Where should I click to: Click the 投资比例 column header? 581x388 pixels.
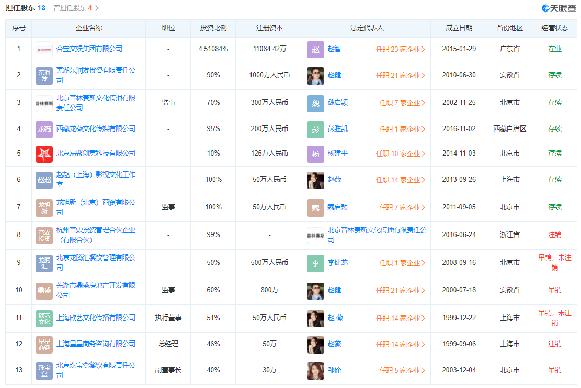point(213,28)
